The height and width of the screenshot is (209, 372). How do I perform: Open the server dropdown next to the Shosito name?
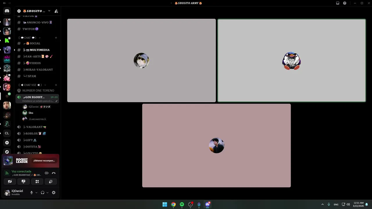click(x=49, y=11)
